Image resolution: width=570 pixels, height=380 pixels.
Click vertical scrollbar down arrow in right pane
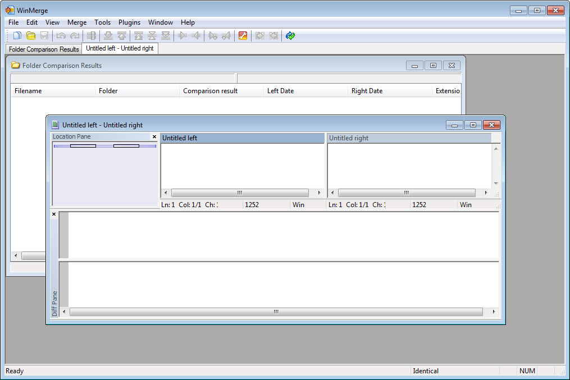496,184
